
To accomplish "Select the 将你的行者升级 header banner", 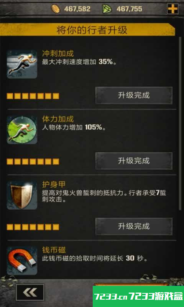I will pyautogui.click(x=87, y=30).
